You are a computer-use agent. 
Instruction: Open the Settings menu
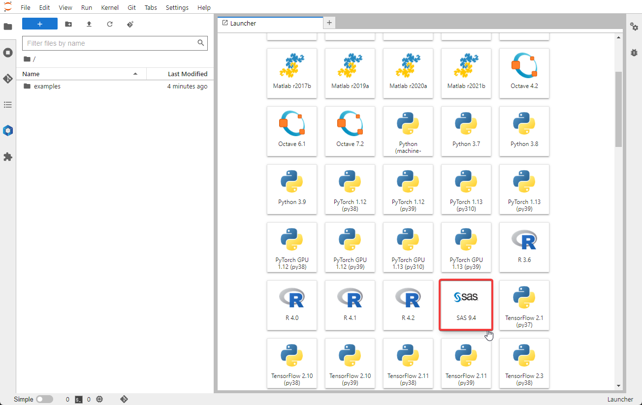point(177,7)
